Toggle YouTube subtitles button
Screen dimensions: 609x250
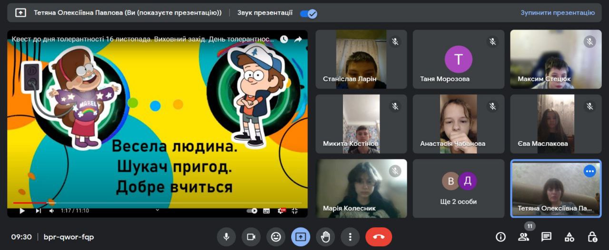tap(266, 211)
